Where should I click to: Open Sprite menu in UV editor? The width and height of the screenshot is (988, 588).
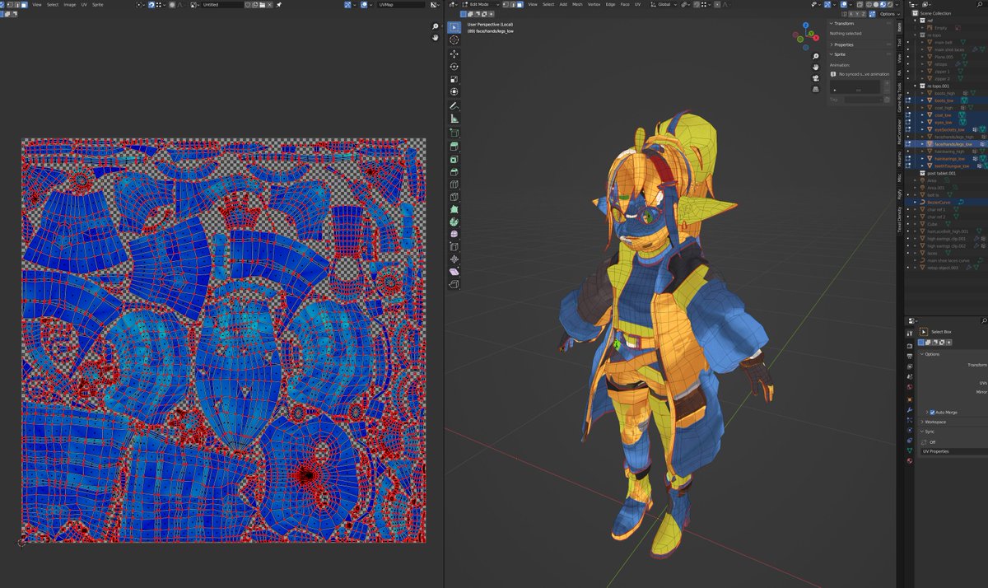[98, 4]
